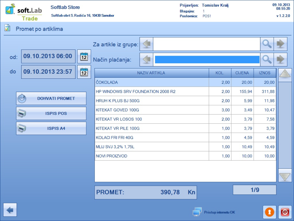Go back using the bottom-left arrow button

point(10,210)
